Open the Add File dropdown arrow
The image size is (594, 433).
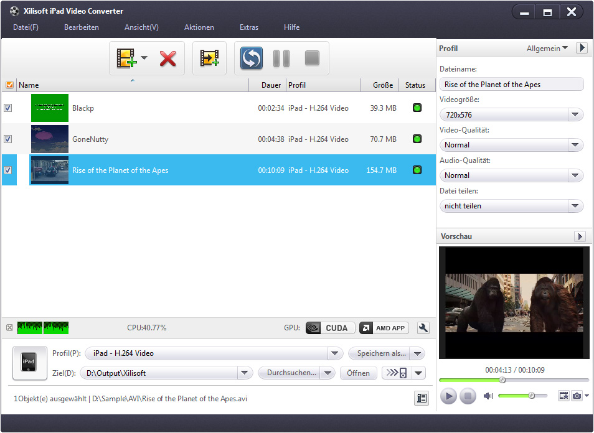[x=144, y=58]
